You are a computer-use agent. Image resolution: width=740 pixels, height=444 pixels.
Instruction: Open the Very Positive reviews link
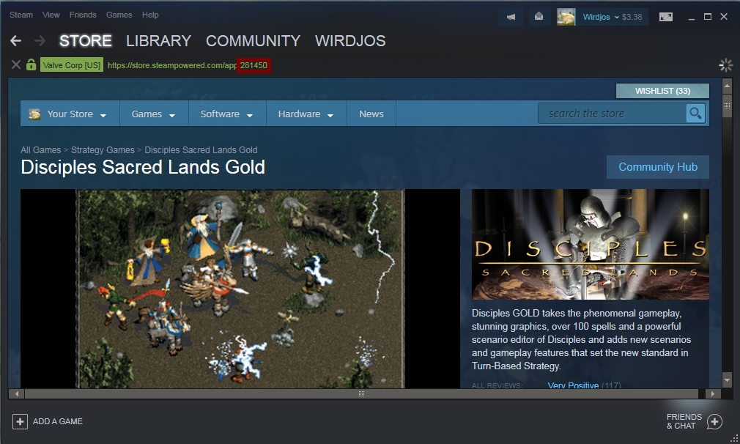(573, 385)
